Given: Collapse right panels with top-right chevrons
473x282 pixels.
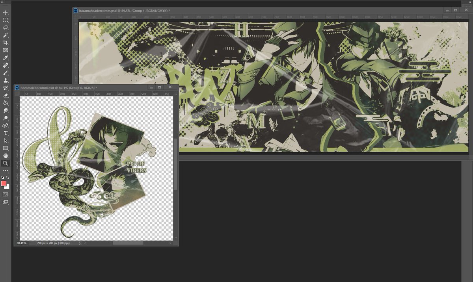Looking at the screenshot, I should (469, 2).
